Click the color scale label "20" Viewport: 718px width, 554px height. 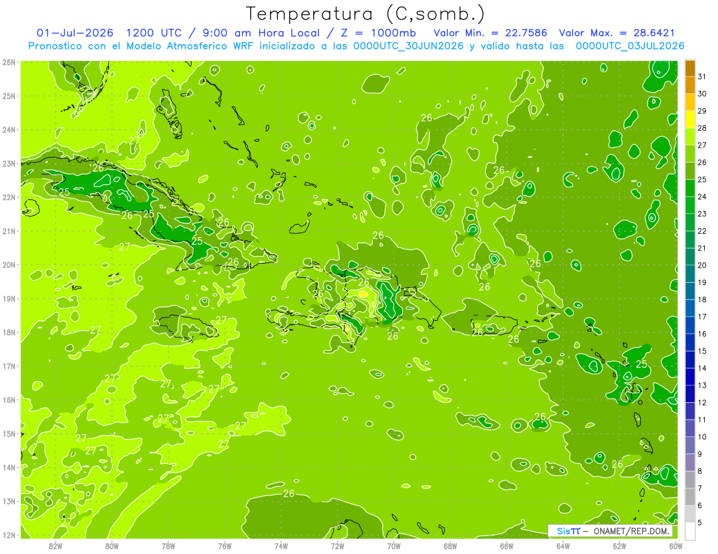tap(702, 265)
